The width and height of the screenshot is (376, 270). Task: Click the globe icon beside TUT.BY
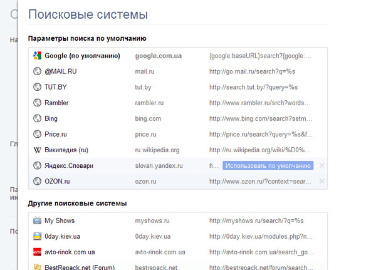pos(37,87)
